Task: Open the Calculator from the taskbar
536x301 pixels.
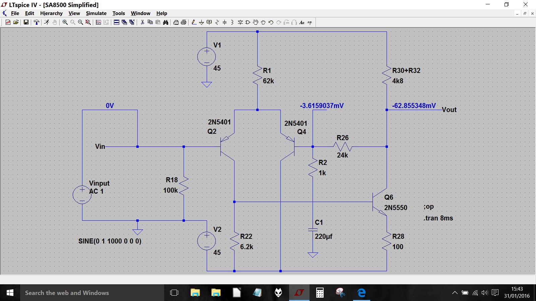Action: tap(320, 293)
